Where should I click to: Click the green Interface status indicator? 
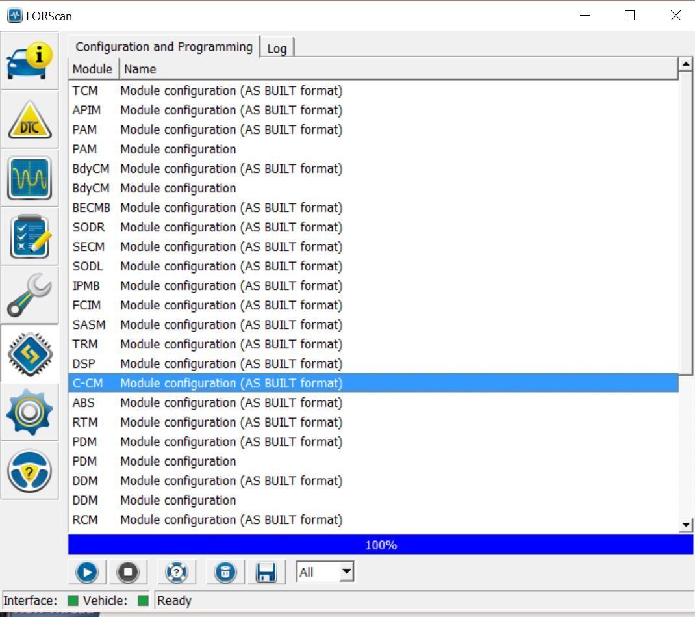(73, 601)
